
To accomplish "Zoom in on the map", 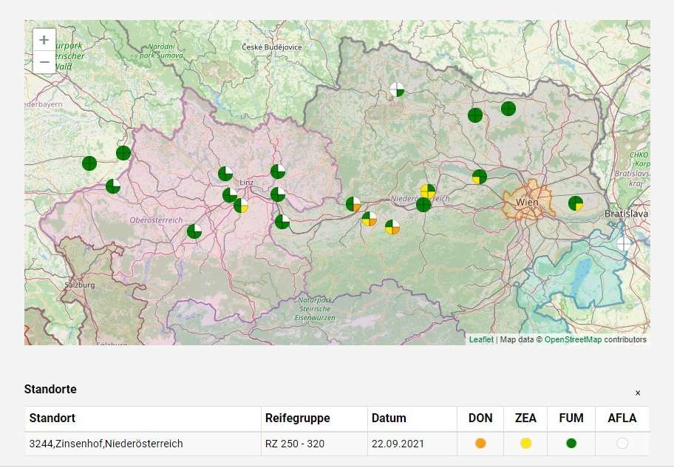I will (44, 40).
